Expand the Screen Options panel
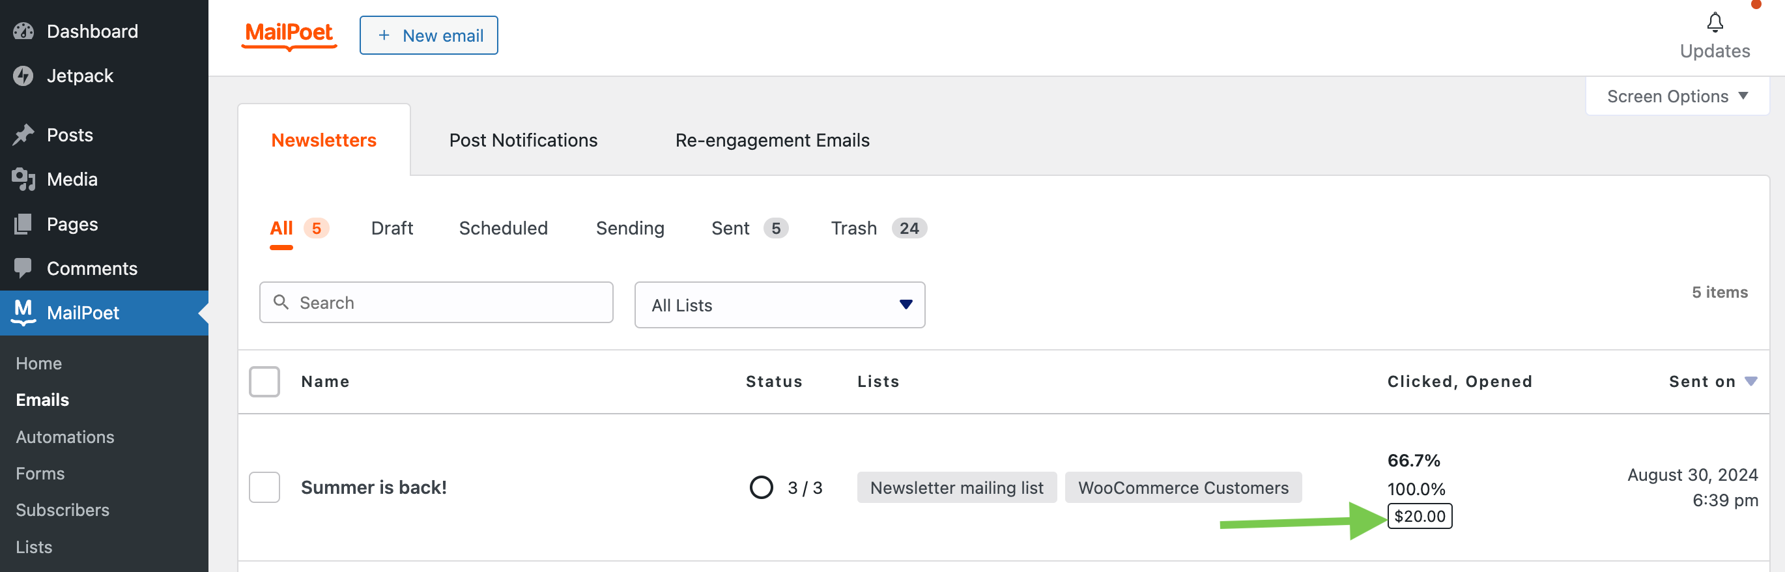This screenshot has width=1785, height=572. [1676, 96]
